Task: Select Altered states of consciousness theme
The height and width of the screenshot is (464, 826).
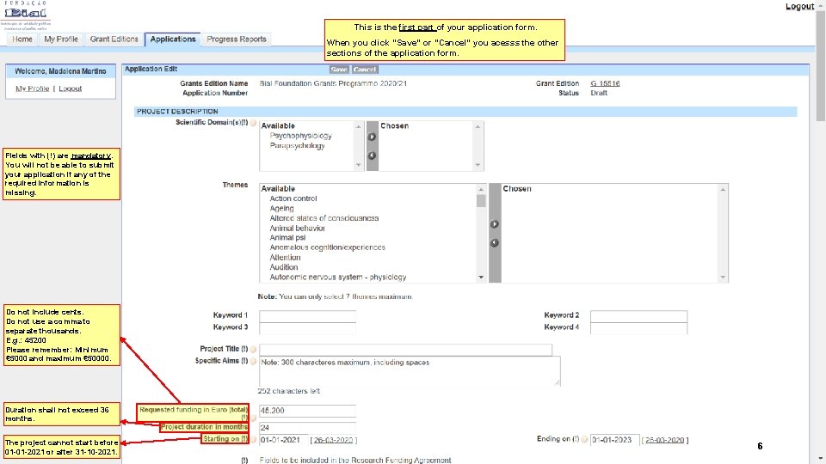Action: tap(324, 217)
